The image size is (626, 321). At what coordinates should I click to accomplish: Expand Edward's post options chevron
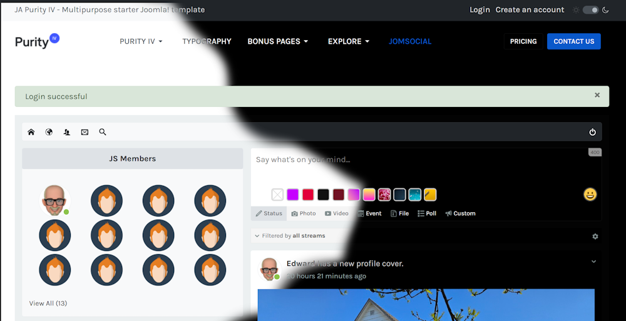[x=593, y=262]
